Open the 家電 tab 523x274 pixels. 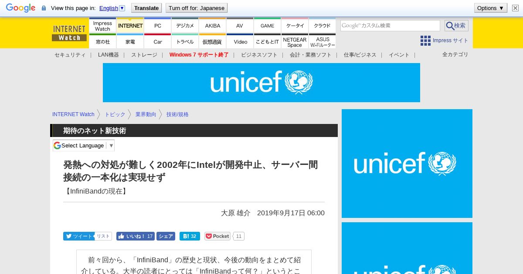click(130, 41)
